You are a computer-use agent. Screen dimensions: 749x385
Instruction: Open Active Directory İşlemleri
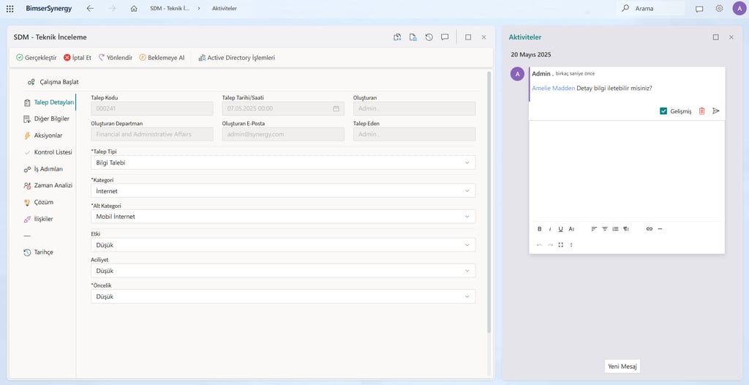coord(236,57)
